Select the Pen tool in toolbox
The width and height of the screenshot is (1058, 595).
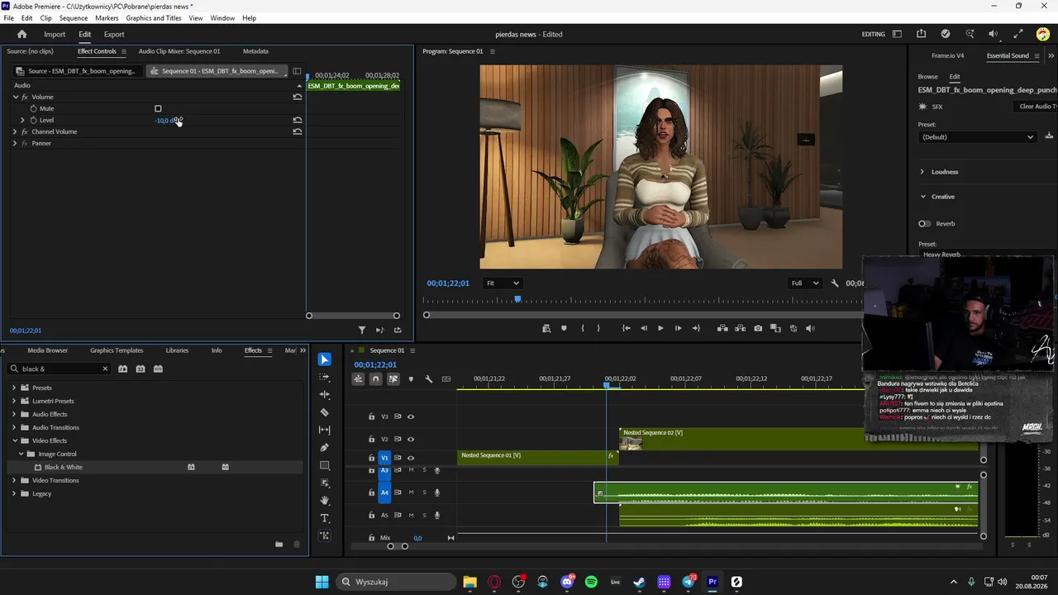tap(324, 448)
